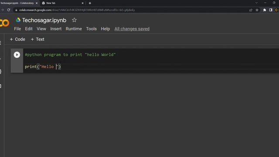The height and width of the screenshot is (157, 279).
Task: Add a new Code cell
Action: 17,39
